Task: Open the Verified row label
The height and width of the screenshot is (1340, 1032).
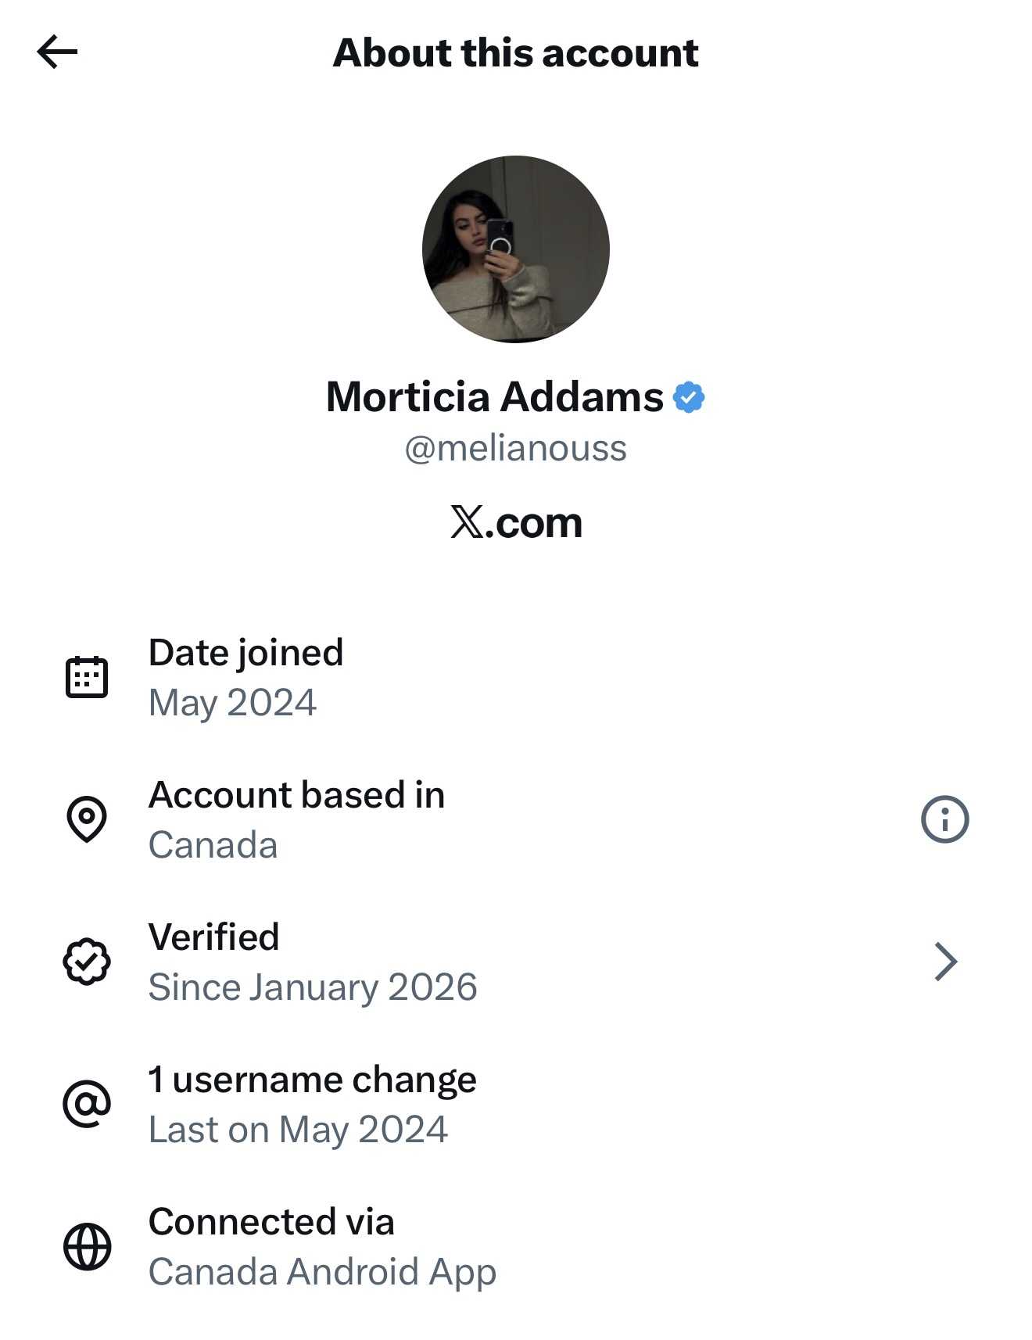Action: [213, 937]
